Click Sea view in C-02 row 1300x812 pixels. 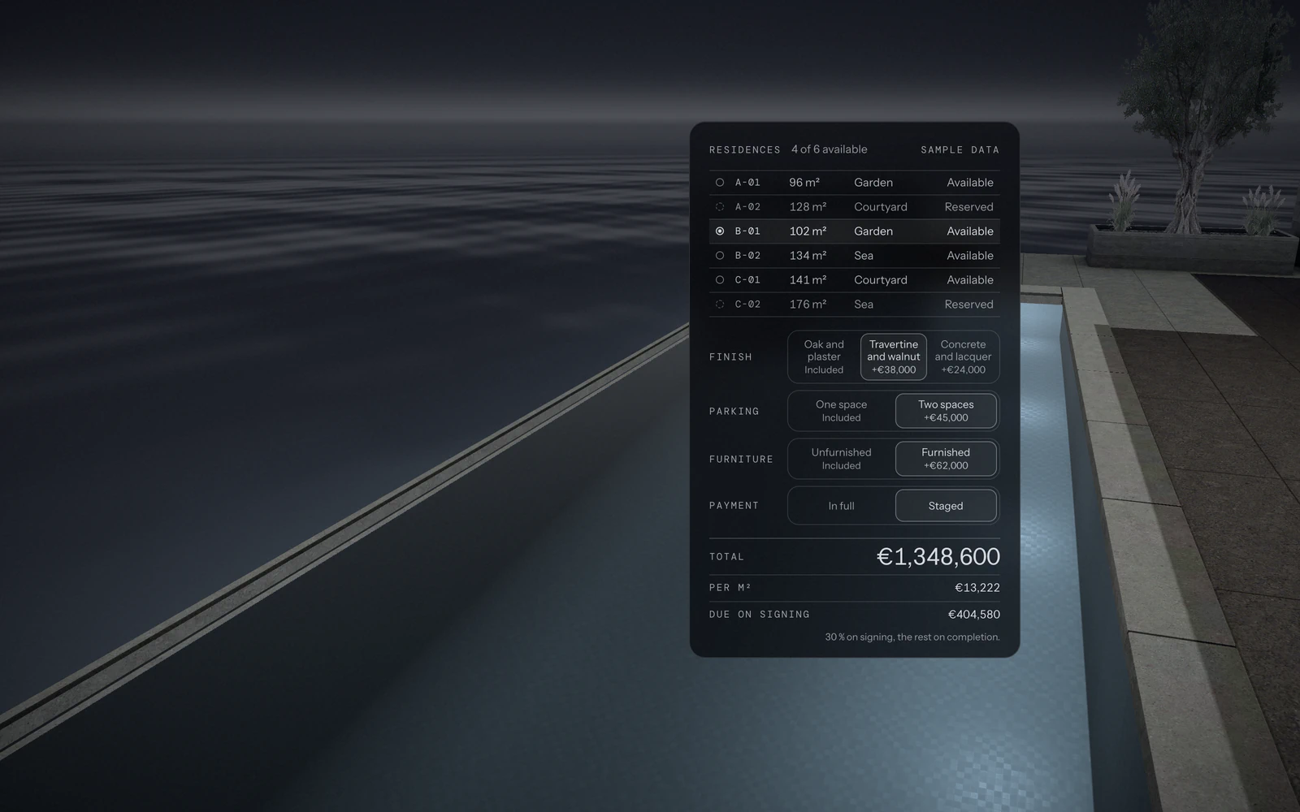pos(864,304)
